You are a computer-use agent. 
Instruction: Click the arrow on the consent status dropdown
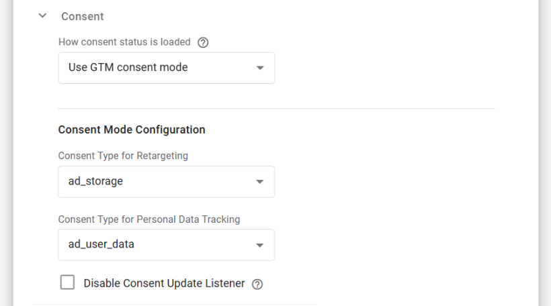(x=260, y=68)
